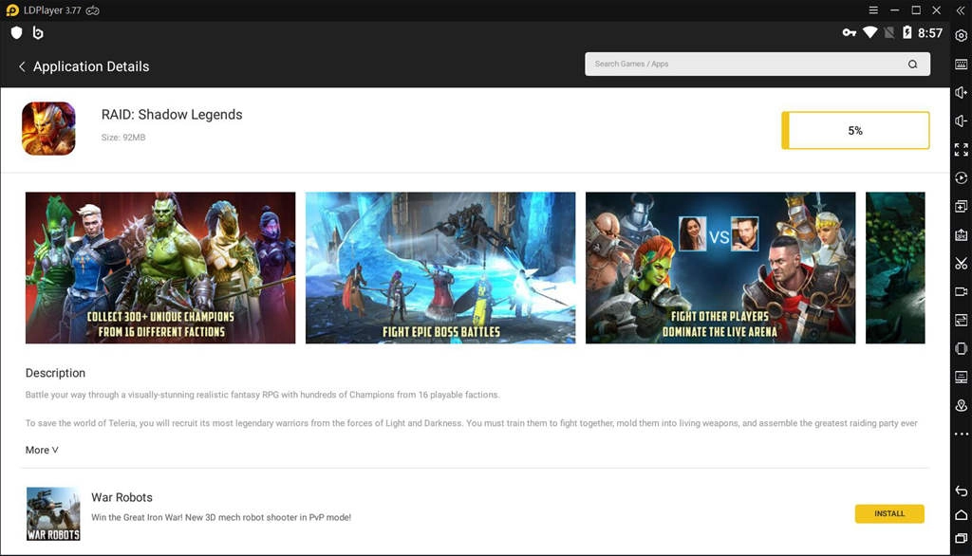Click the Wi-Fi status icon
Image resolution: width=972 pixels, height=556 pixels.
pyautogui.click(x=869, y=32)
